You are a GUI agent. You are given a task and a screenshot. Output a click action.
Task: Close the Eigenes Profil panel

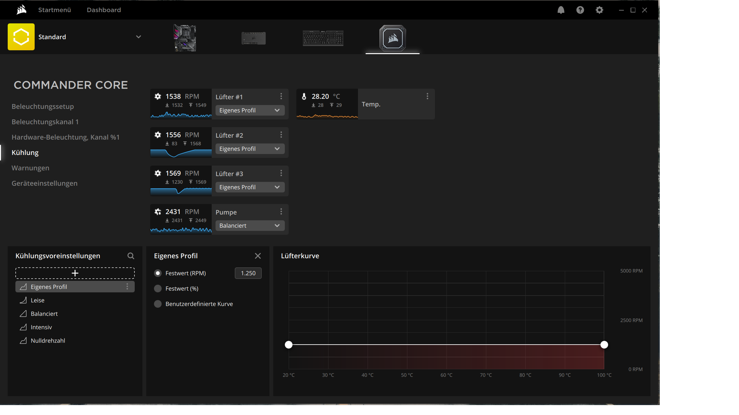coord(258,256)
